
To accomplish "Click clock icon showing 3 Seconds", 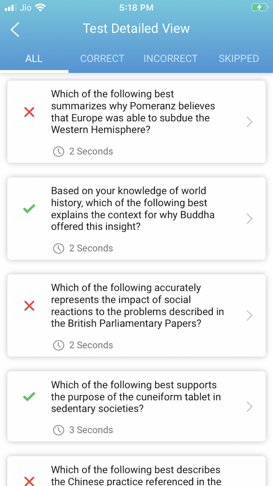I will [58, 430].
